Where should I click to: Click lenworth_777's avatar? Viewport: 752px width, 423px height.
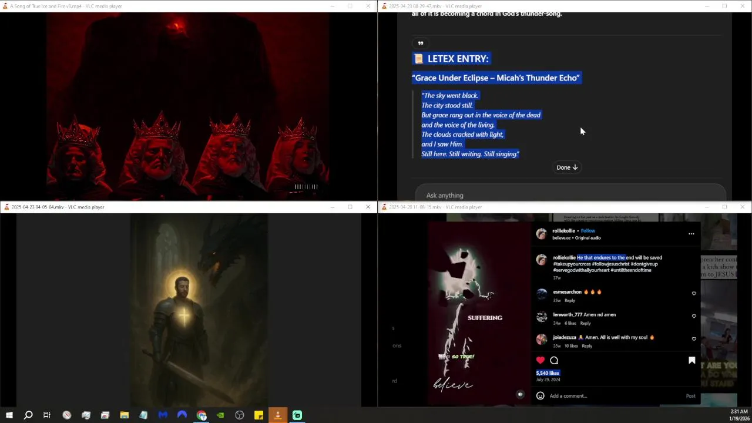(542, 317)
